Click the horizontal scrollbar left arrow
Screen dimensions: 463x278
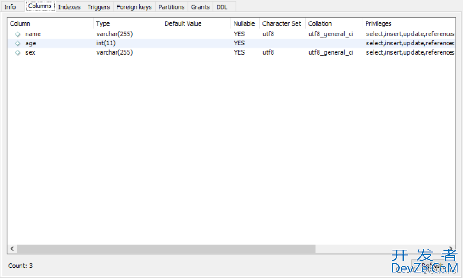pos(12,249)
